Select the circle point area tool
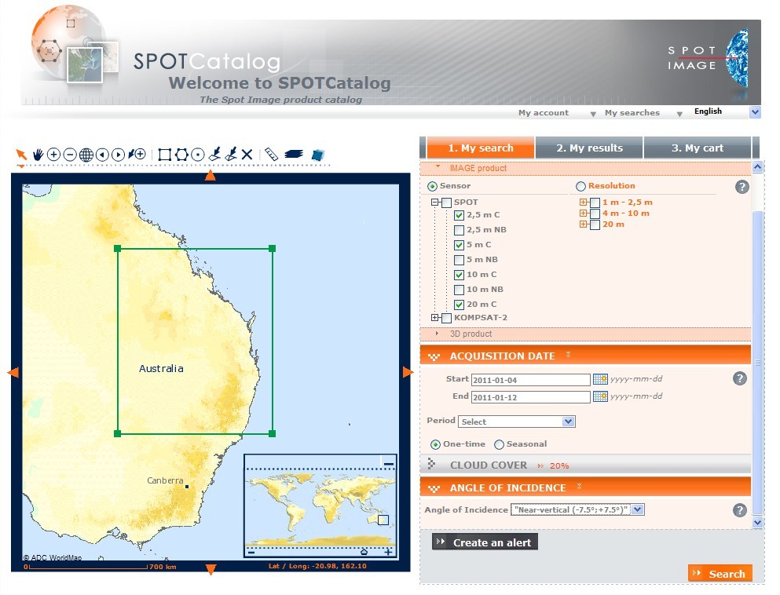 198,155
